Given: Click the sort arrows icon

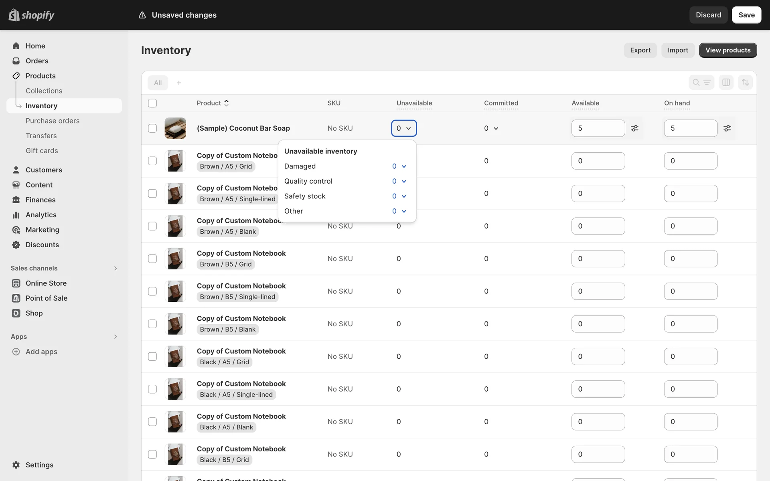Looking at the screenshot, I should click(745, 83).
